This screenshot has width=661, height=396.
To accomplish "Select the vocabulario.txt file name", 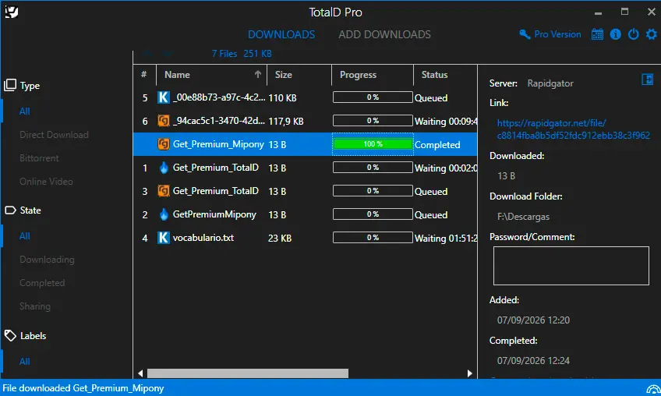I will click(203, 238).
